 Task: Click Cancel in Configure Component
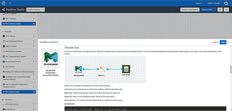point(215,42)
